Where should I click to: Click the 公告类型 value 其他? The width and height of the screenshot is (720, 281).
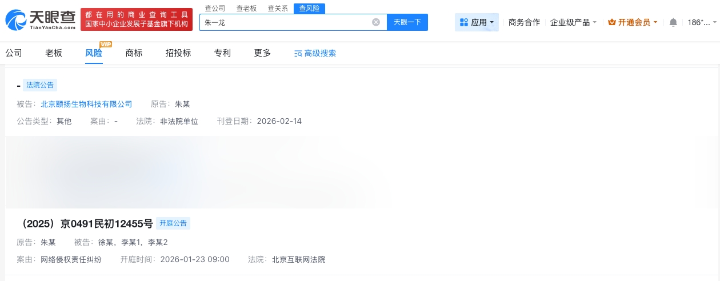64,121
